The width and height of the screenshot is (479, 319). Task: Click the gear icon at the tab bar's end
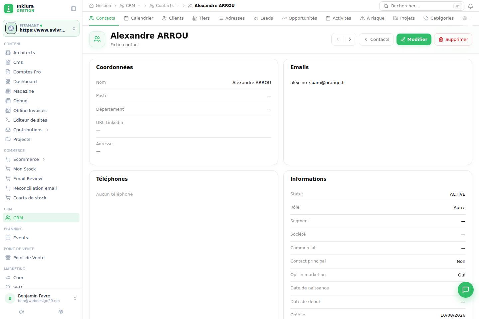(x=465, y=18)
